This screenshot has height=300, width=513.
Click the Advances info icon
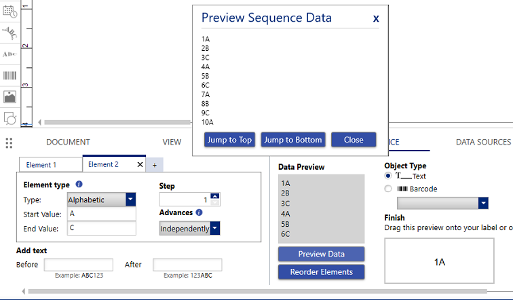199,212
